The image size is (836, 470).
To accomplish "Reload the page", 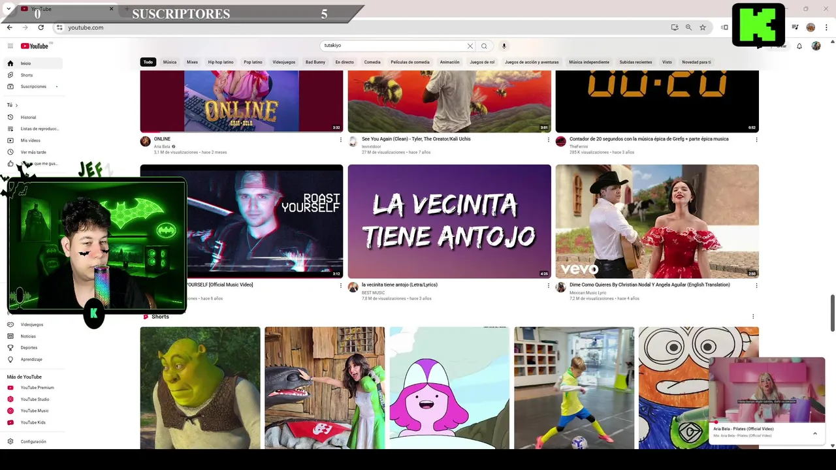I will 40,27.
